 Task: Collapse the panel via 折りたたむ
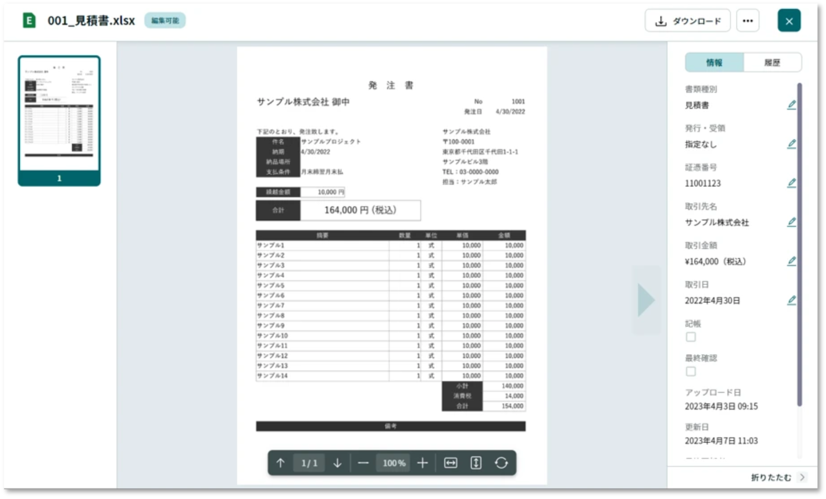(778, 477)
